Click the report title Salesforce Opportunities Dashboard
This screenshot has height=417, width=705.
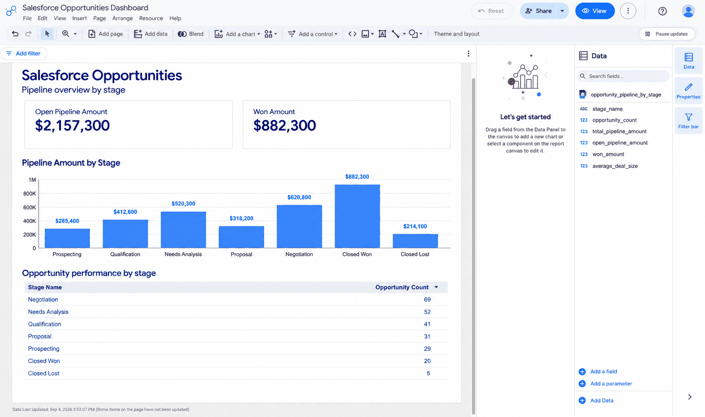(85, 8)
